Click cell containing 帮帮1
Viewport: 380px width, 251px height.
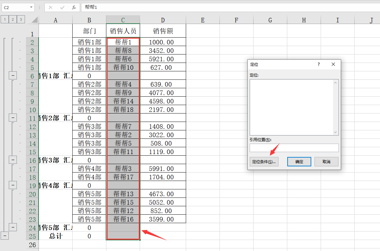coord(123,42)
